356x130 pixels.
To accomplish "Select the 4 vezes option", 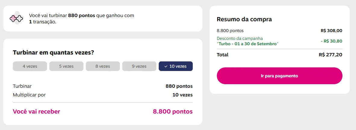I will pos(30,66).
